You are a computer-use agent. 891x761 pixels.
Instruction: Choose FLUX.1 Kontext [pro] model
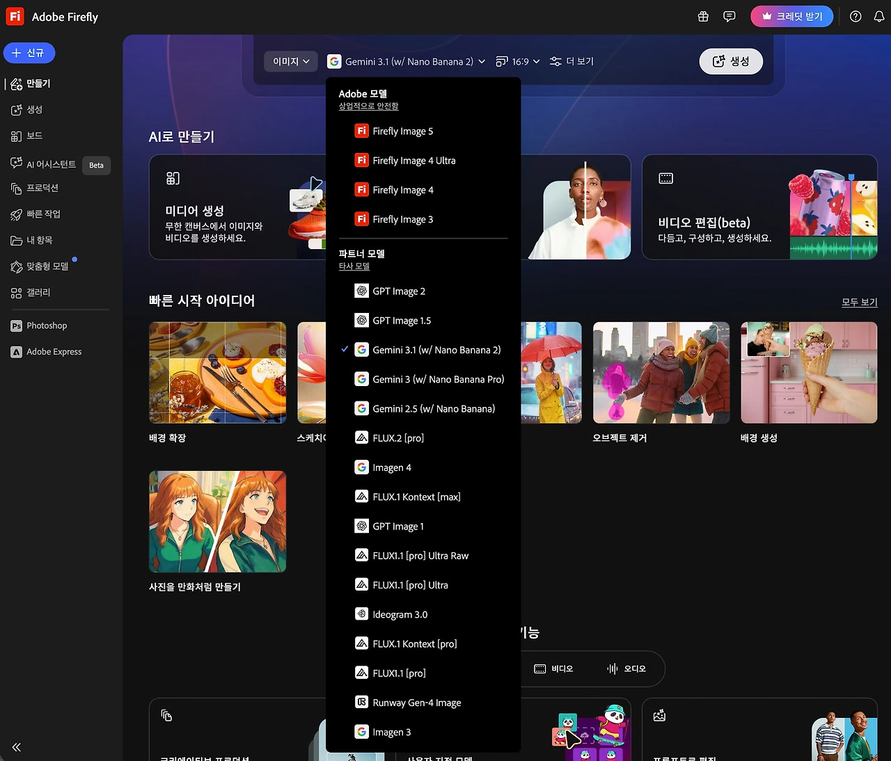click(x=423, y=643)
